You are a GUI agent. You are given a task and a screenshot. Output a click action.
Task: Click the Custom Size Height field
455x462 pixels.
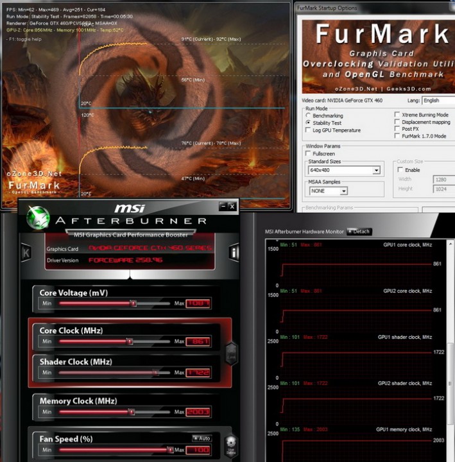(444, 189)
